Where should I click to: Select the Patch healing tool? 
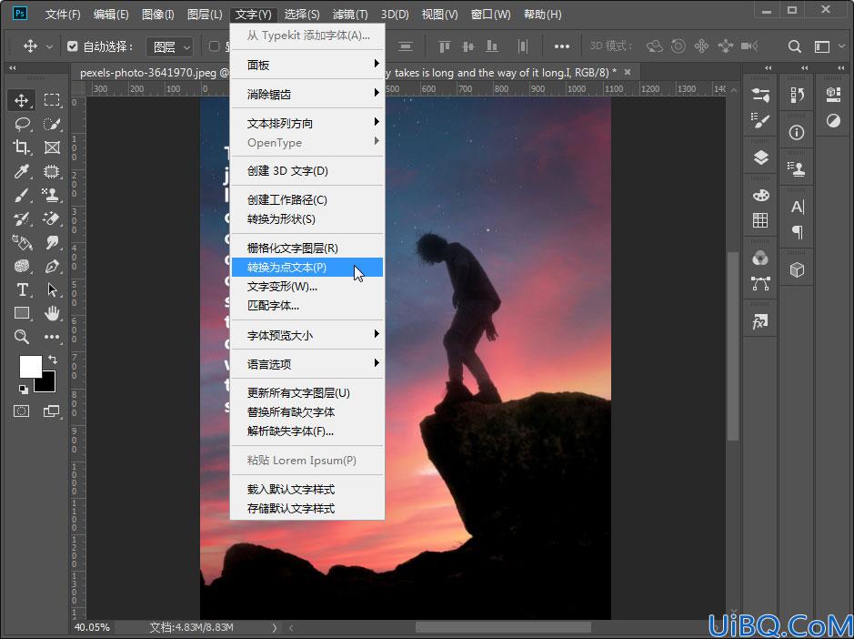point(52,172)
